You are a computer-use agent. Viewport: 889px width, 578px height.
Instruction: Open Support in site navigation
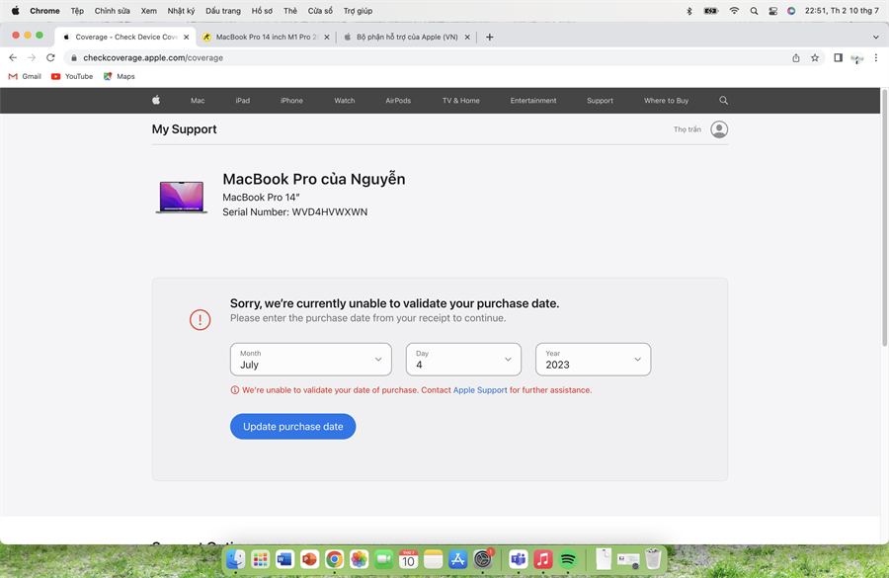pyautogui.click(x=600, y=101)
